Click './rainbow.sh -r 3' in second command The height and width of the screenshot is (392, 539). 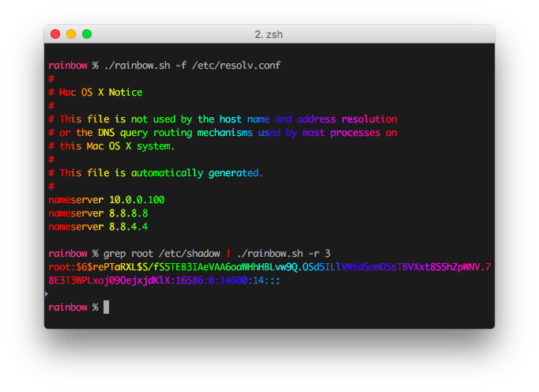[x=284, y=254]
